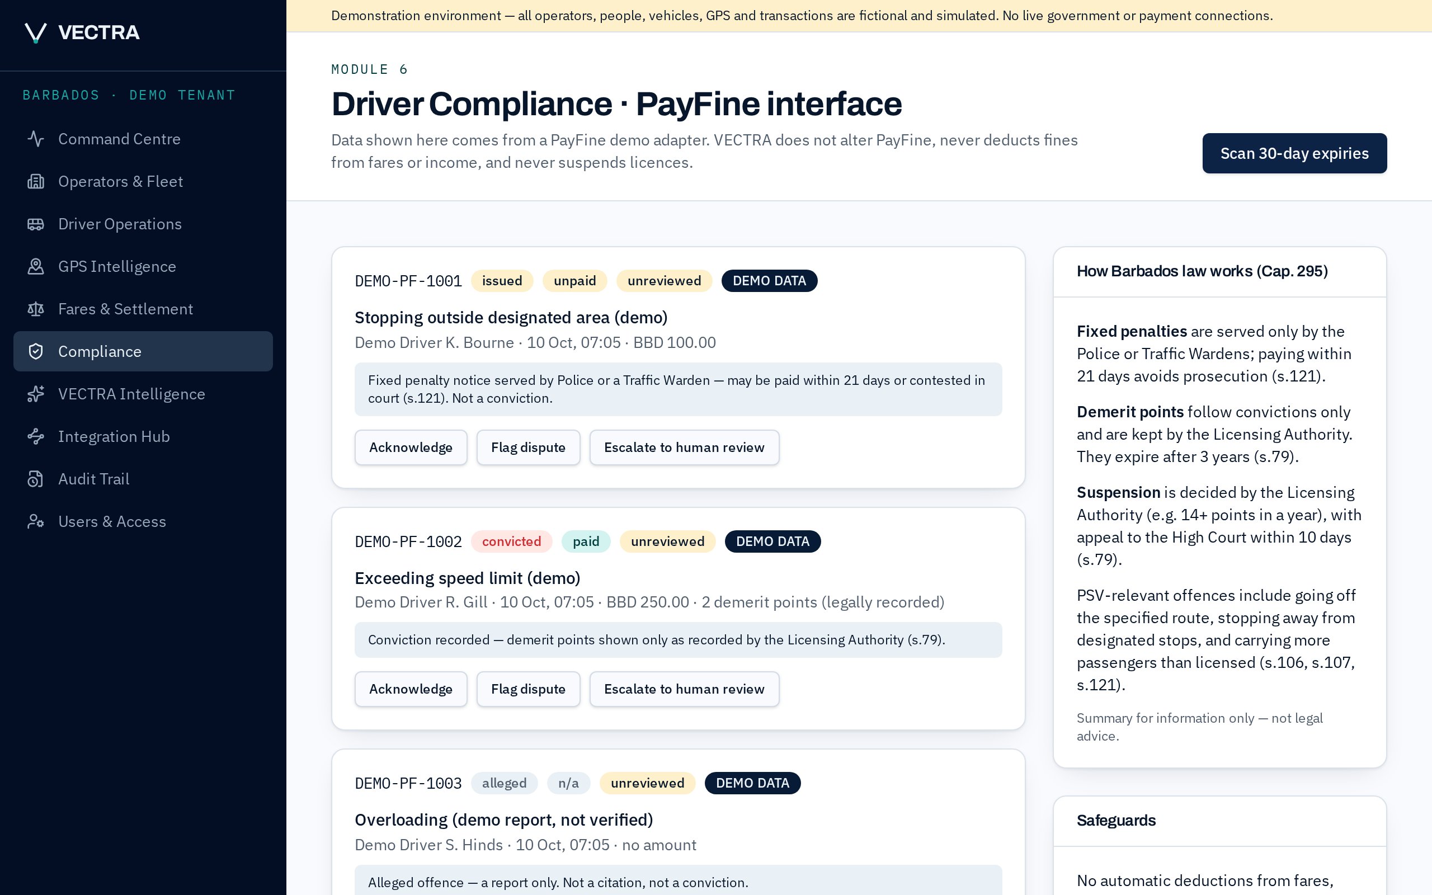The height and width of the screenshot is (895, 1432).
Task: Click the 'BARBADOS · DEMO TENANT' label
Action: click(x=129, y=95)
